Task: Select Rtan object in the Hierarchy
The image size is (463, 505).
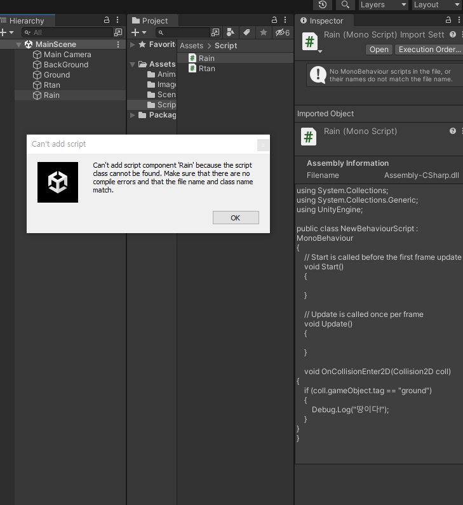Action: click(x=52, y=85)
